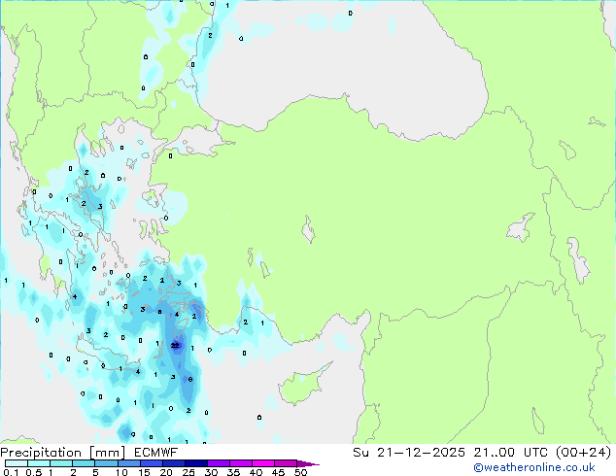
Task: Click the '22' precipitation value on the map
Action: 175,346
